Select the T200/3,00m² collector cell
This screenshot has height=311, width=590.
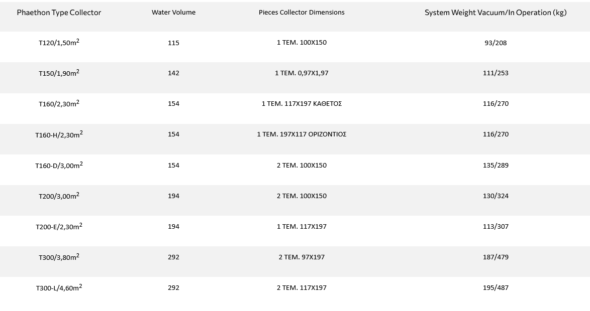(x=59, y=196)
